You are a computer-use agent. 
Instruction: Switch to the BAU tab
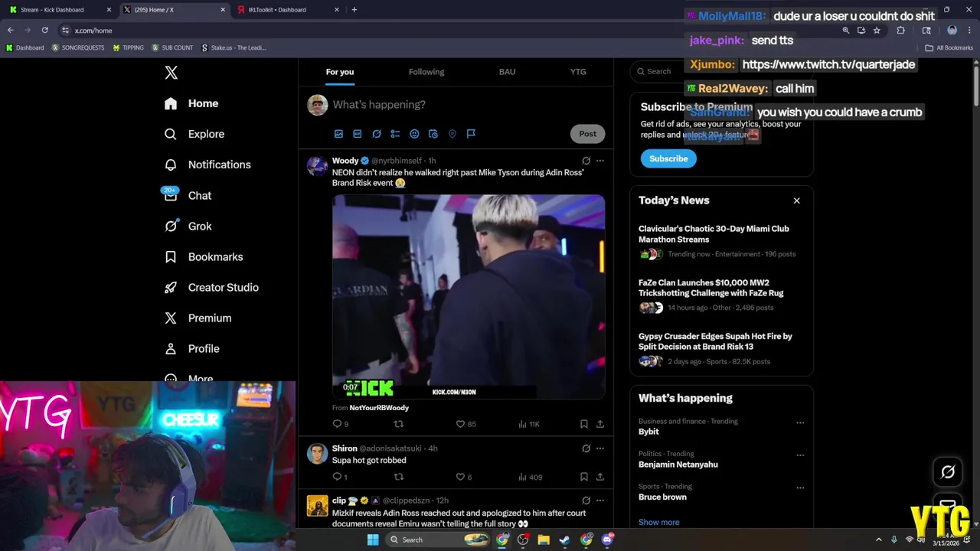click(x=507, y=72)
